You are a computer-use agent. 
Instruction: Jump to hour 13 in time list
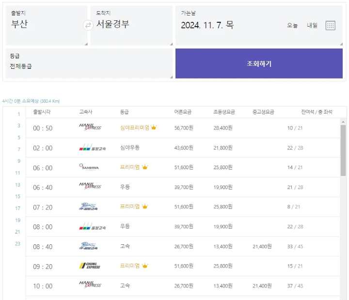[18, 185]
